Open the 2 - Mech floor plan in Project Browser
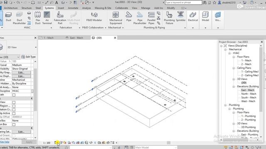The height and width of the screenshot is (149, 266). point(246,64)
